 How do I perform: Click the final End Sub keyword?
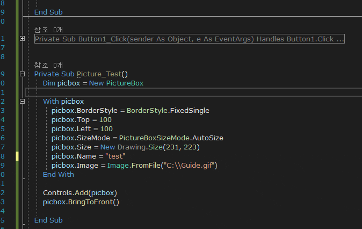[x=48, y=220]
